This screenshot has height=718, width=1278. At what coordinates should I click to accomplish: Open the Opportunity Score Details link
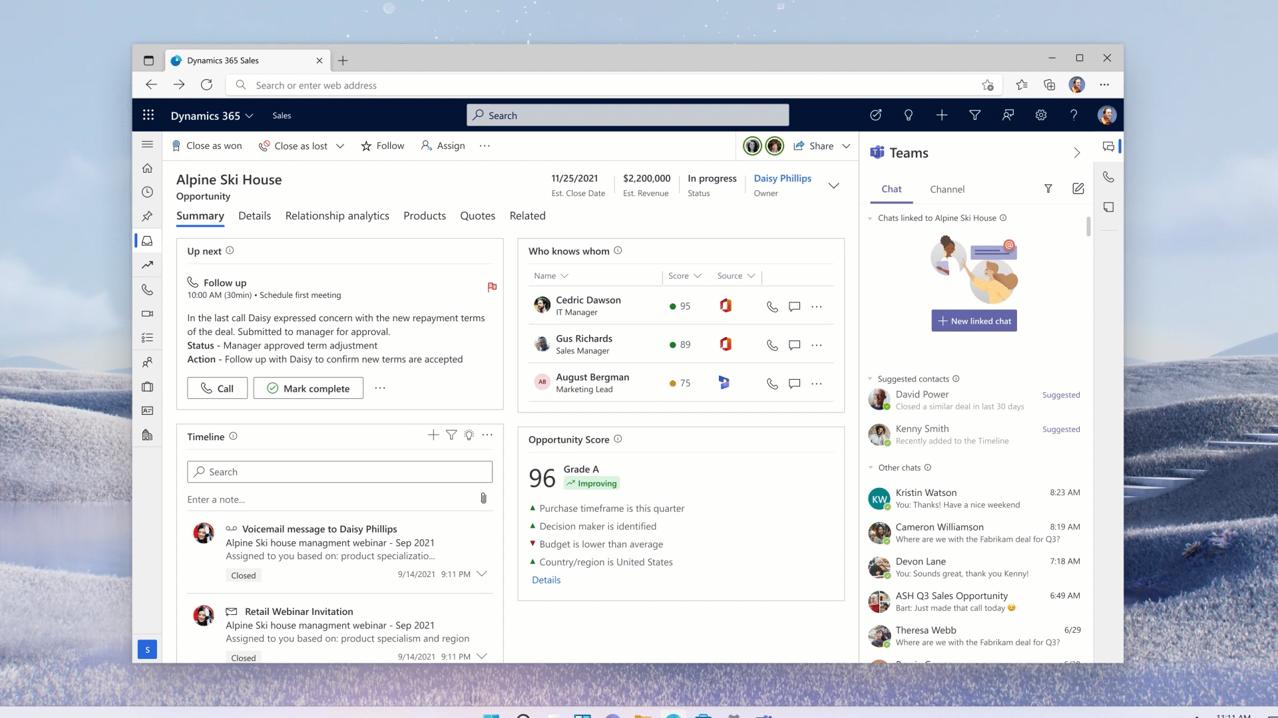[546, 580]
